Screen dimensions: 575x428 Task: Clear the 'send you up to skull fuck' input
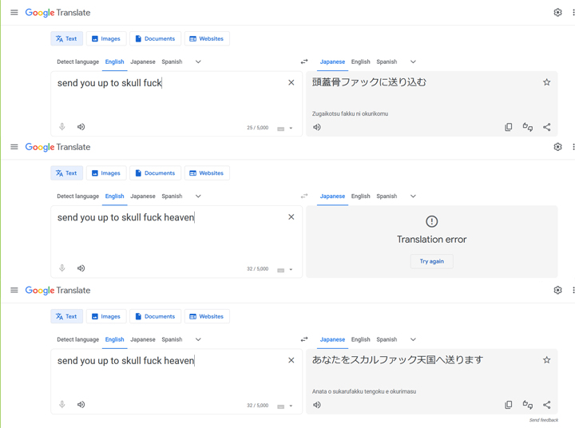click(291, 82)
